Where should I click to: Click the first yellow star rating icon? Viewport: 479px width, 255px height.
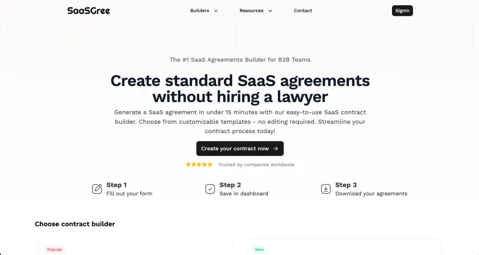coord(188,164)
